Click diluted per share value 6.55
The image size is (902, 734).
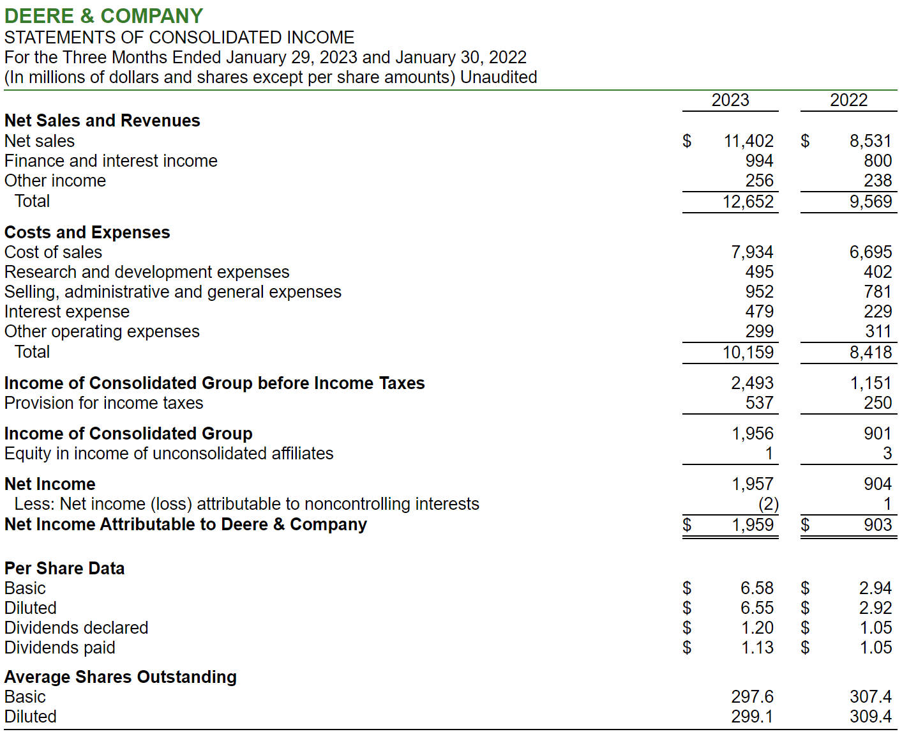756,608
